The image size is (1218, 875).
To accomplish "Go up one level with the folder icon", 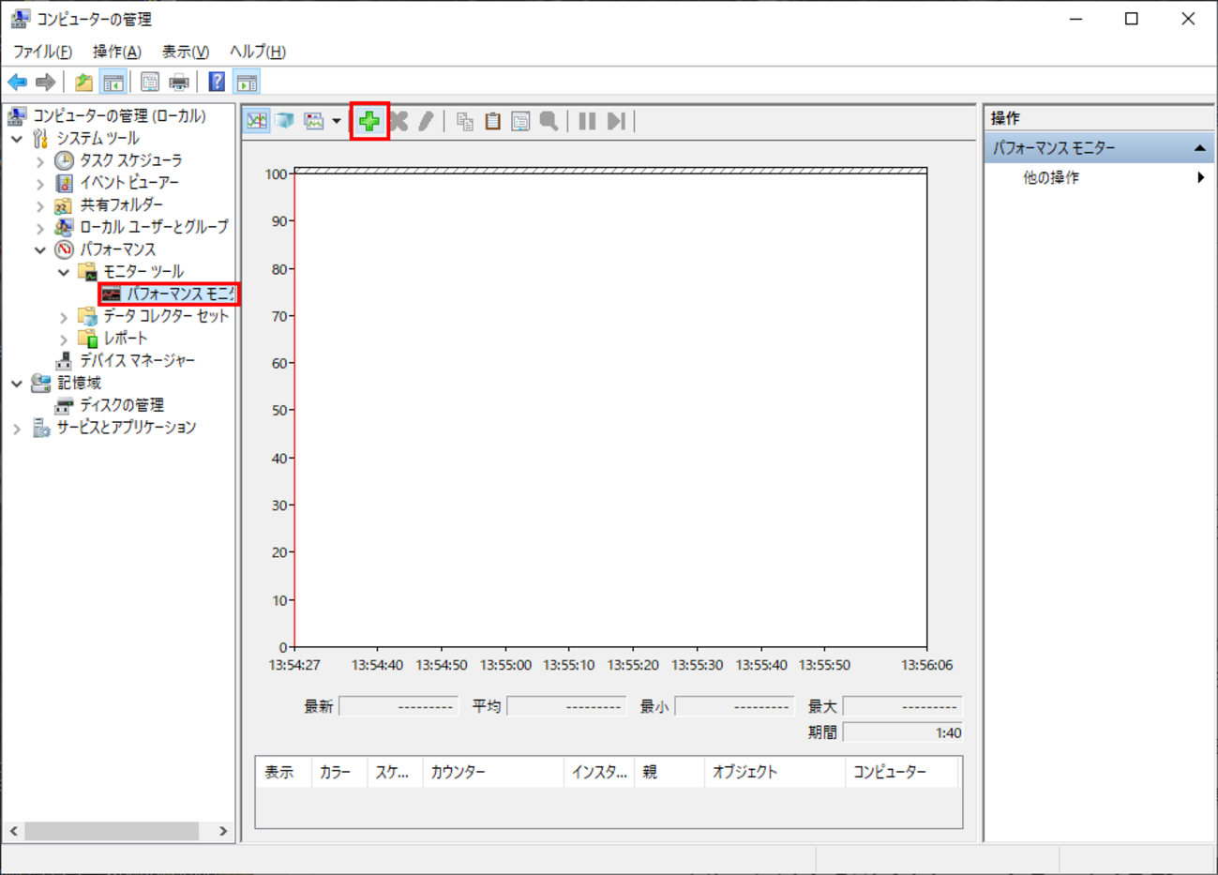I will pyautogui.click(x=84, y=83).
